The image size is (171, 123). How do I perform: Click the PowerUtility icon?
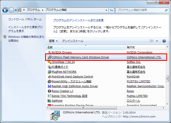49,81
